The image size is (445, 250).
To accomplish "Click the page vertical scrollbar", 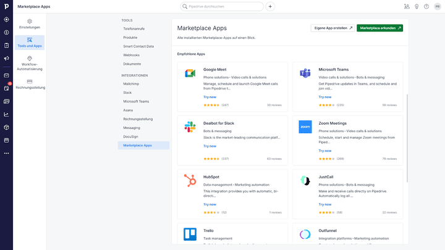I will (407, 138).
